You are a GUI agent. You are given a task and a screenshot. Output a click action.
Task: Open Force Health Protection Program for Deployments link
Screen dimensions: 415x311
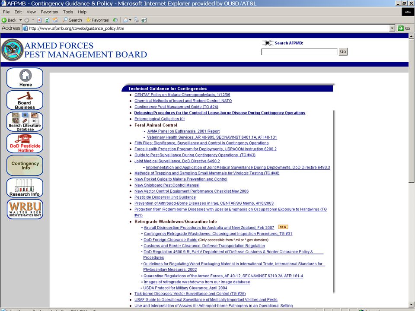tap(205, 149)
